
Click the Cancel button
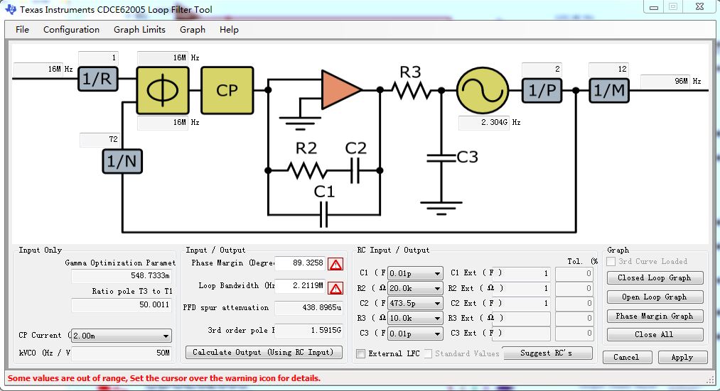(627, 357)
